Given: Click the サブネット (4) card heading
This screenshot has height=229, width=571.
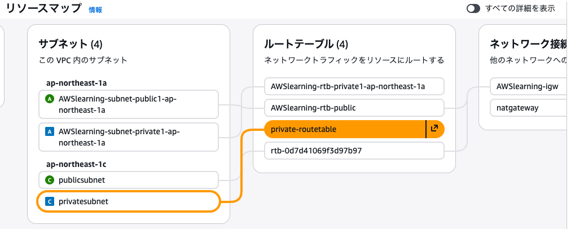Looking at the screenshot, I should 69,44.
